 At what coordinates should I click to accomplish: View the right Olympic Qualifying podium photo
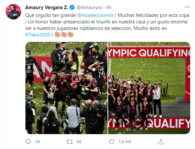click(149, 88)
